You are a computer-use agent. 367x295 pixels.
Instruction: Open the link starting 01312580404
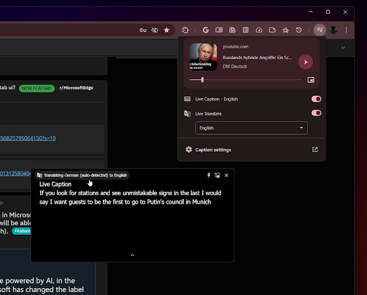pos(16,173)
